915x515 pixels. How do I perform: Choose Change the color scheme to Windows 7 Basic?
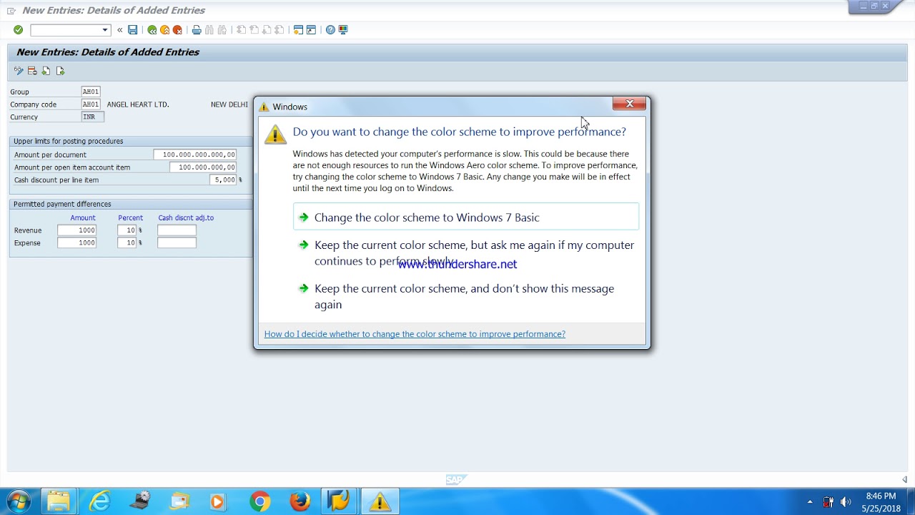[466, 217]
